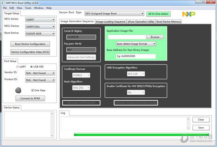The height and width of the screenshot is (147, 217).
Task: Select the USB-HID radio button
Action: [32, 67]
